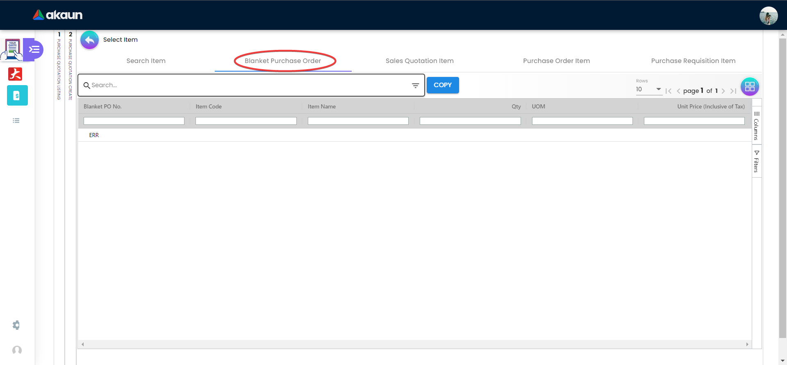Open the grid view round button
The image size is (787, 365).
click(x=750, y=87)
